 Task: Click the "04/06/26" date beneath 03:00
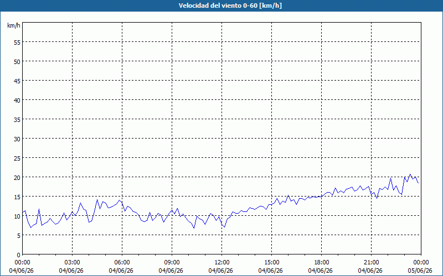pos(71,270)
